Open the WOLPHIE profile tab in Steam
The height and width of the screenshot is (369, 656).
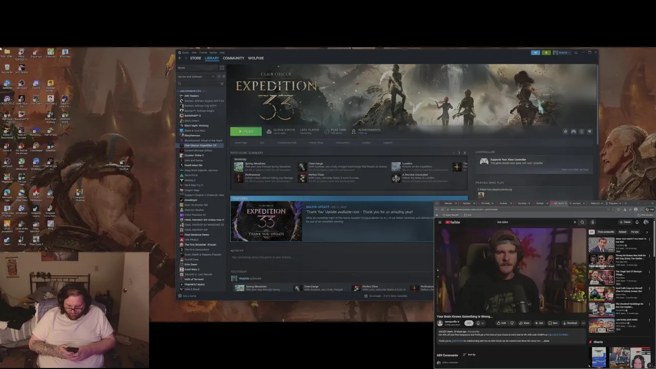tap(256, 58)
